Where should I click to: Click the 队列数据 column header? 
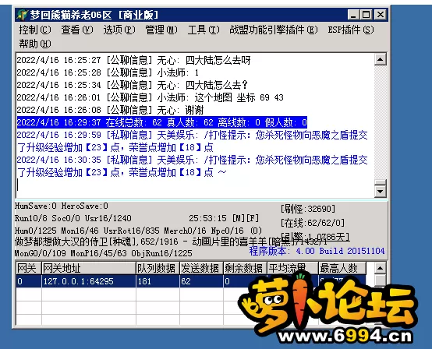tap(158, 268)
